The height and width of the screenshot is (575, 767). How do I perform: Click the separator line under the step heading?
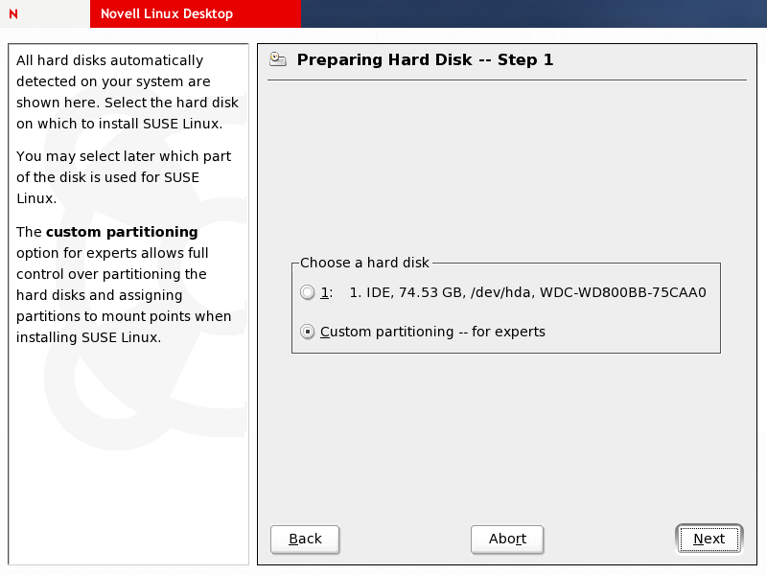pyautogui.click(x=506, y=80)
